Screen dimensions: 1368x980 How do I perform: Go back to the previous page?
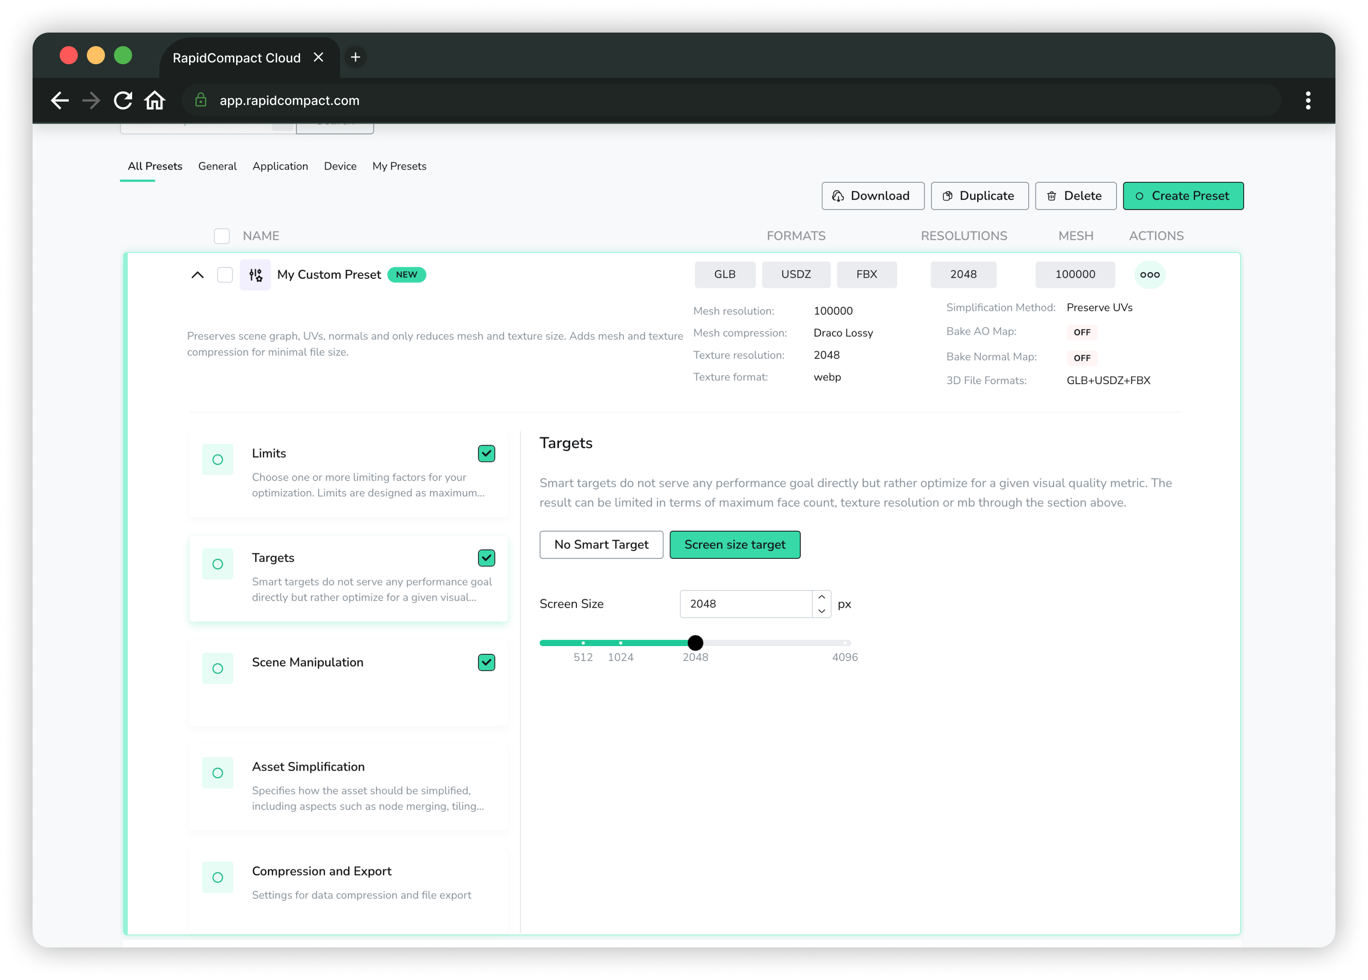coord(59,100)
